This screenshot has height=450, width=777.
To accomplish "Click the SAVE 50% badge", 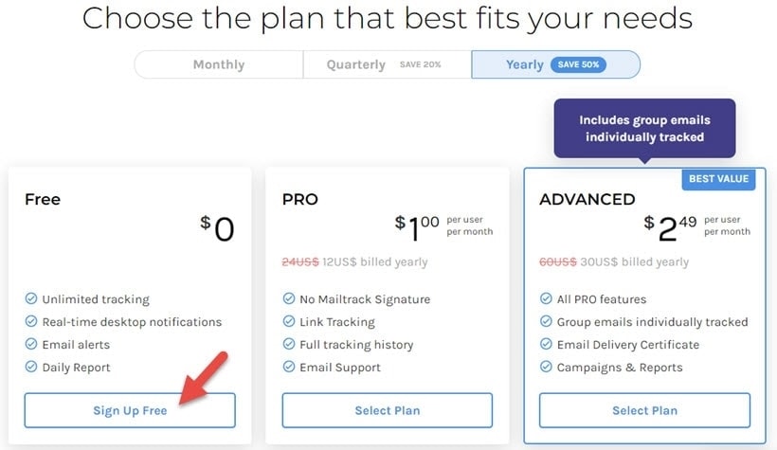I will [x=578, y=64].
